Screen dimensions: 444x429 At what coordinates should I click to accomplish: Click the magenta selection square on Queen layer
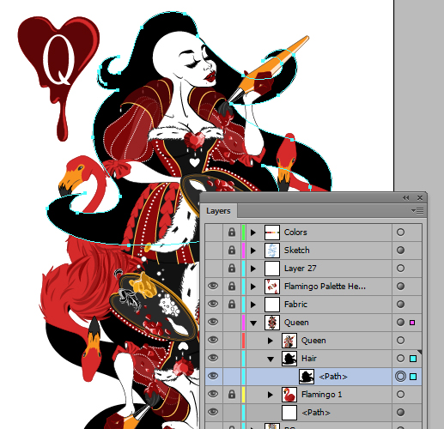pos(412,323)
